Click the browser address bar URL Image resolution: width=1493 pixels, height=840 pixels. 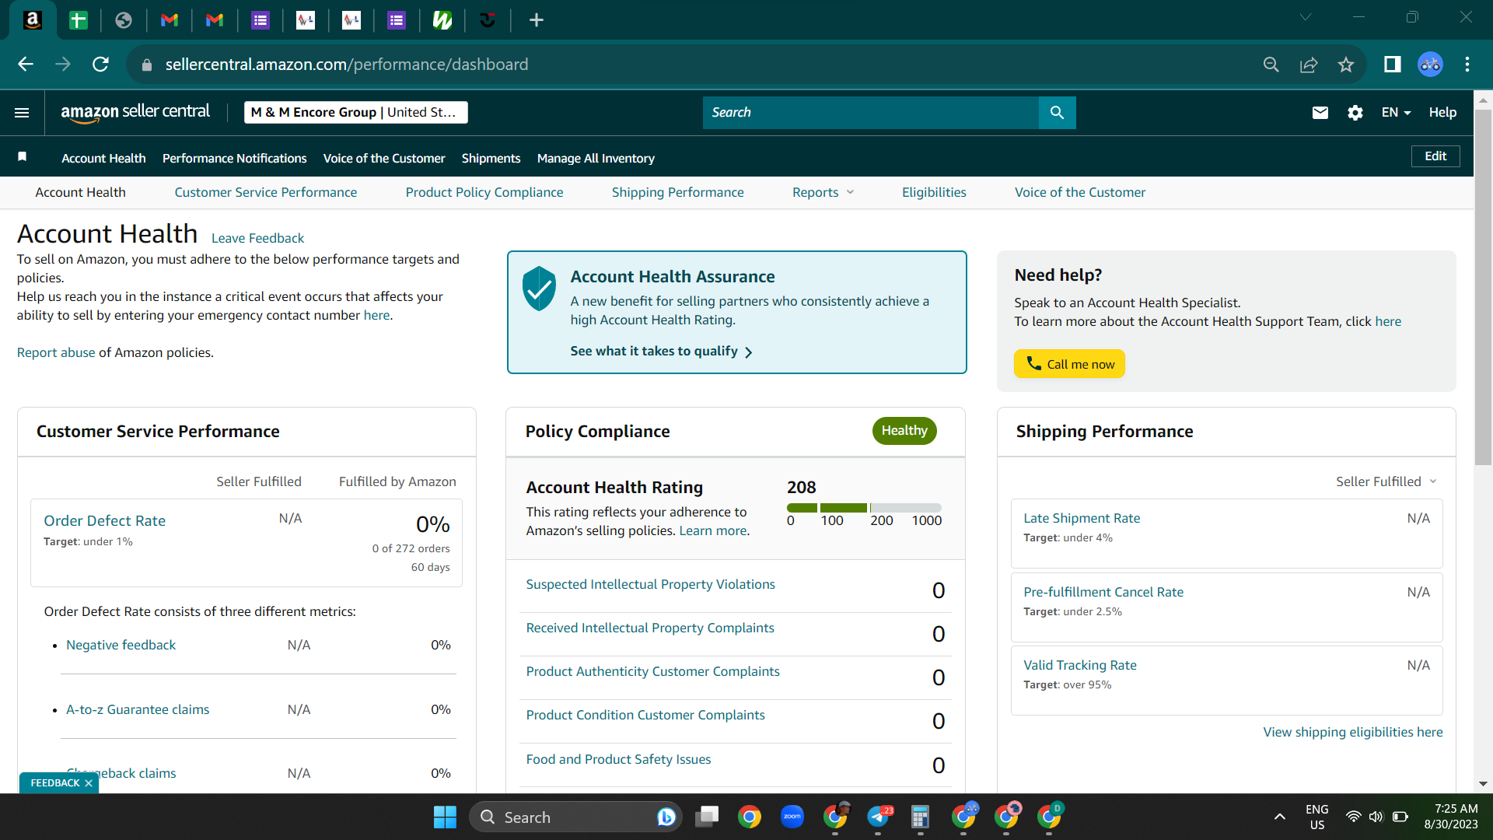(347, 65)
